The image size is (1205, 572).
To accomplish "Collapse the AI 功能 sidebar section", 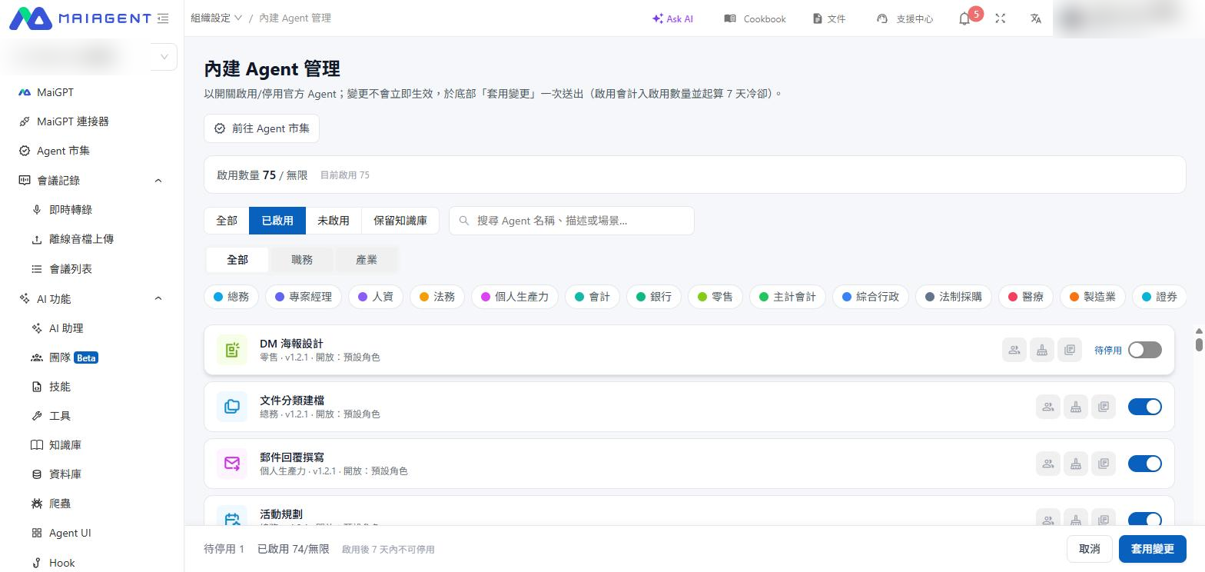I will click(x=158, y=299).
